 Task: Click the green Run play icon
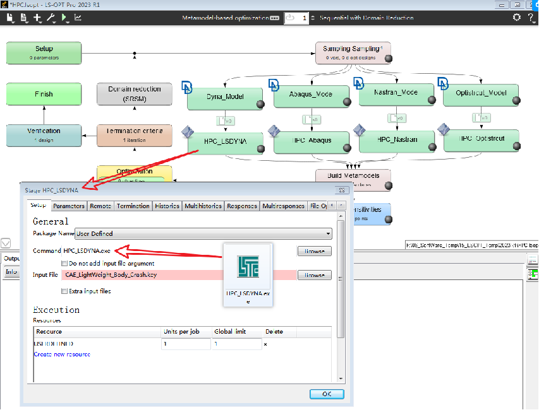(x=64, y=18)
